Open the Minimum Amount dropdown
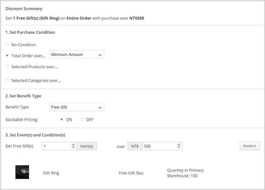 pyautogui.click(x=77, y=55)
